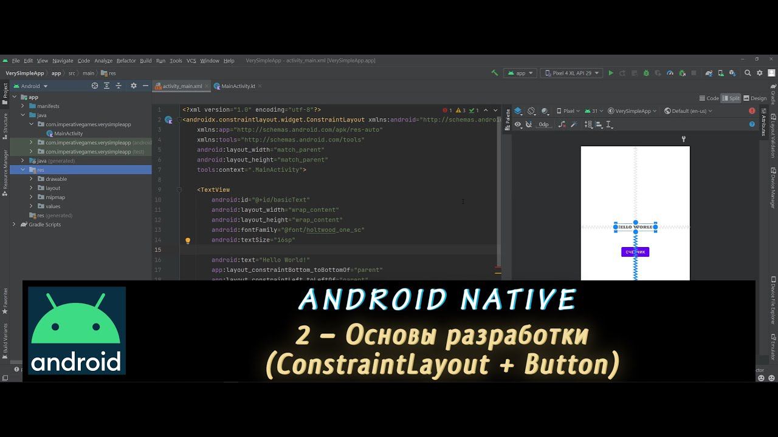Open Project panel options gear
This screenshot has height=437, width=778.
[134, 86]
